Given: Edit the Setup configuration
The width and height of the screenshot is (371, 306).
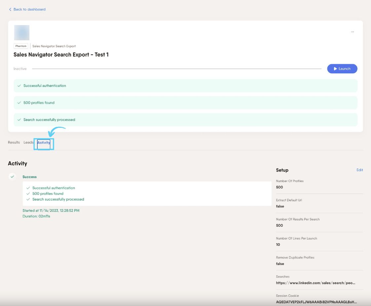Looking at the screenshot, I should coord(360,170).
